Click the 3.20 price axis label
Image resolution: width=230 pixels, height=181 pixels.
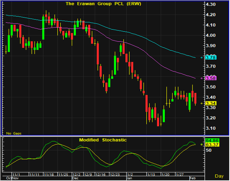(211, 118)
